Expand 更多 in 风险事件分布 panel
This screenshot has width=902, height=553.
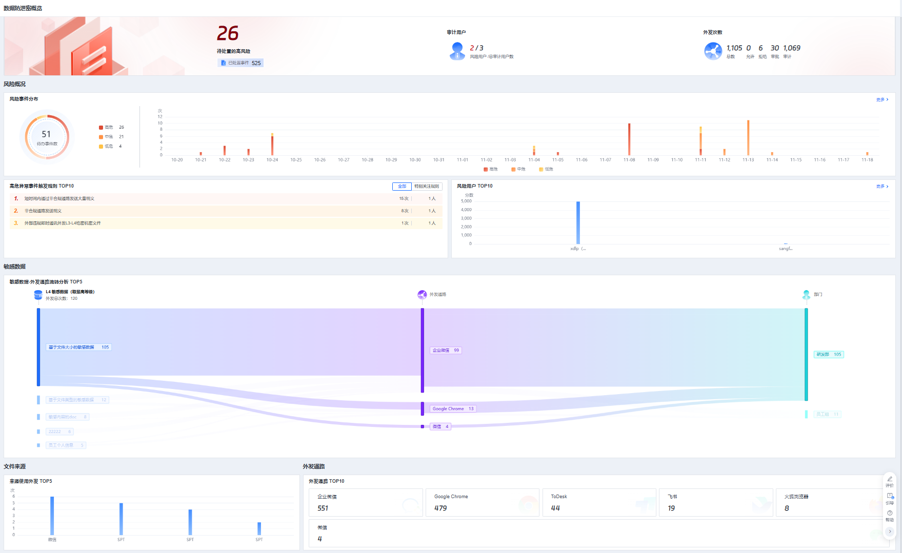tap(882, 99)
